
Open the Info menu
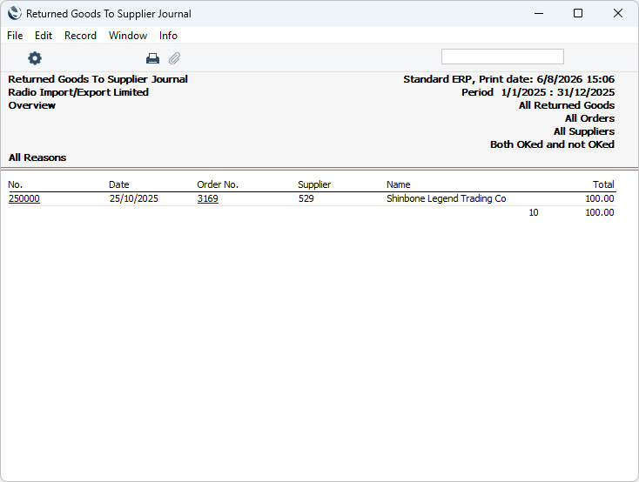[x=168, y=36]
